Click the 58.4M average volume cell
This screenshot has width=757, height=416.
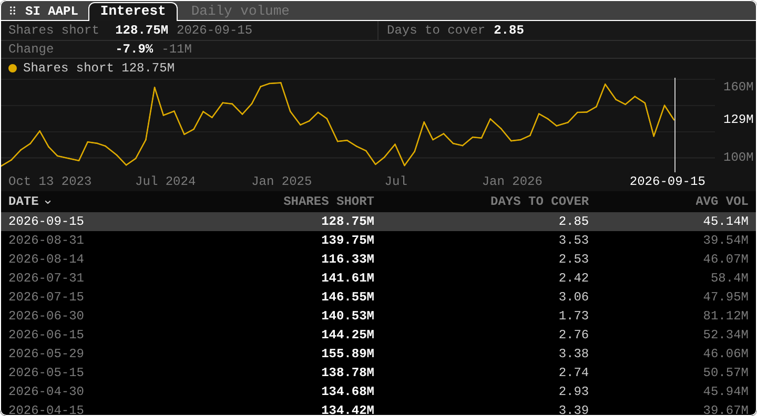729,278
